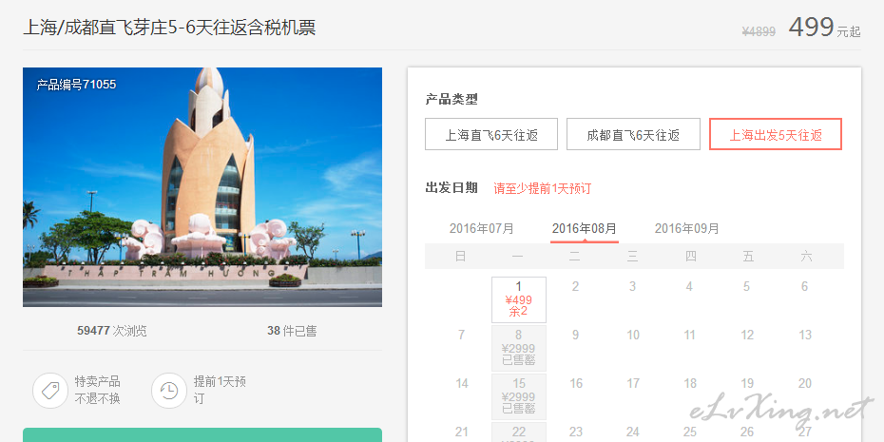Click date 13 in August calendar
Viewport: 884px width, 442px height.
(805, 335)
